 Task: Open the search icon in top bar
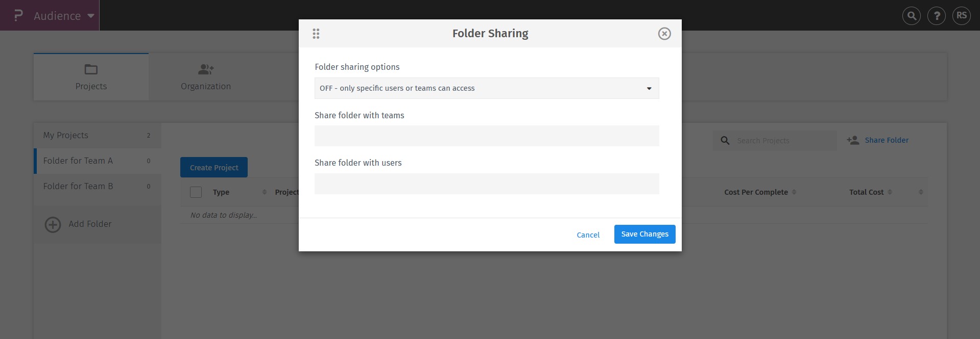pyautogui.click(x=912, y=16)
